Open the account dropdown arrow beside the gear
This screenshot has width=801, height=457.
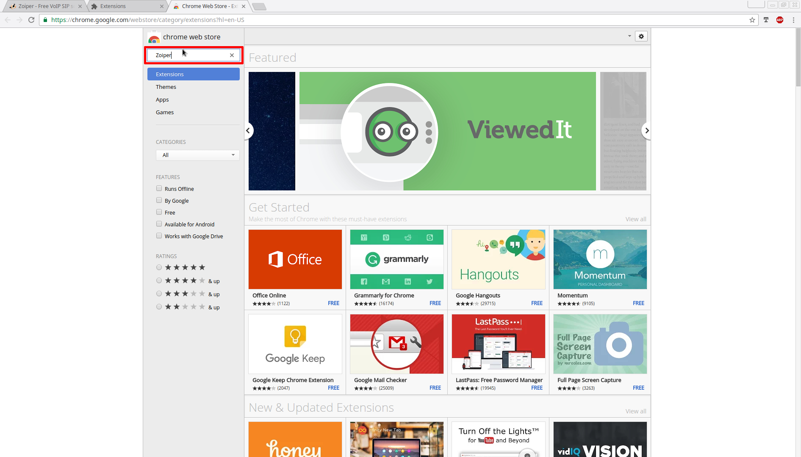(629, 36)
